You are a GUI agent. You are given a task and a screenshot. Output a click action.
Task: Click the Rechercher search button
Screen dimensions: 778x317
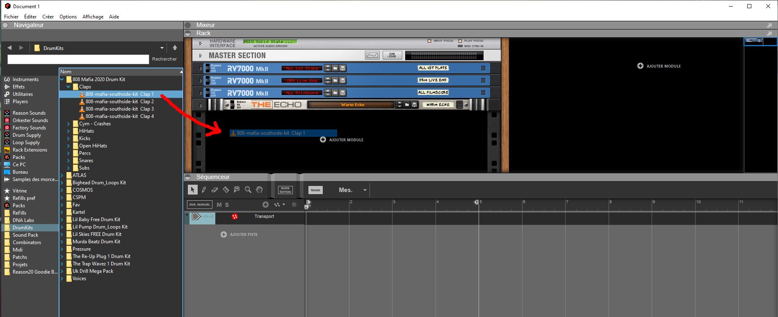coord(164,59)
